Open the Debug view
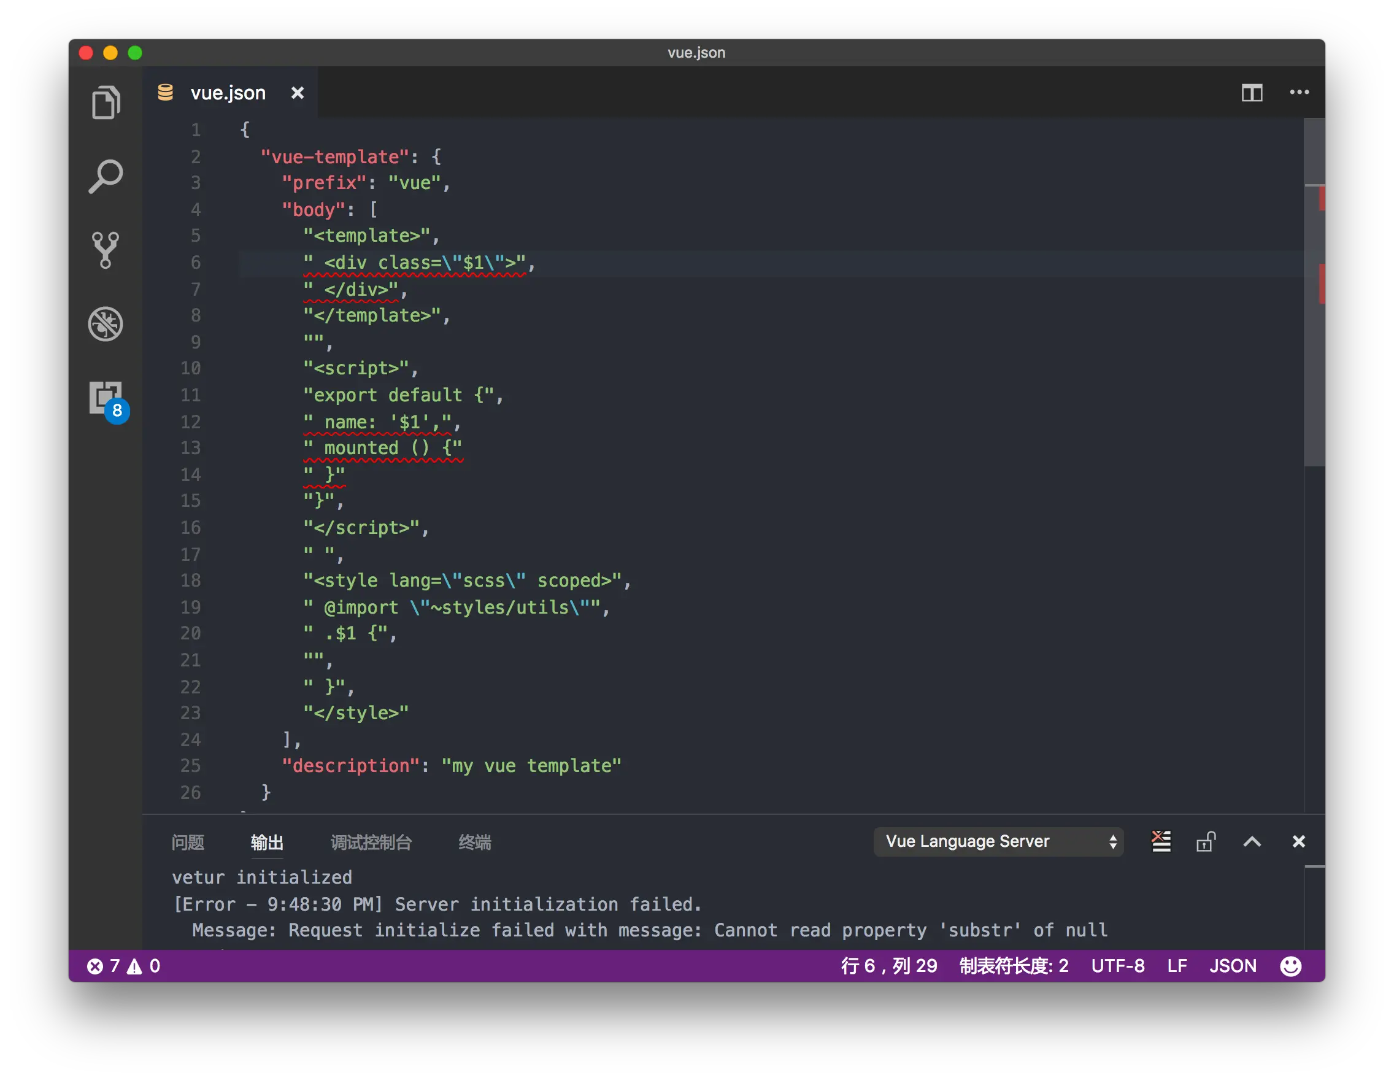The image size is (1394, 1080). (x=106, y=323)
